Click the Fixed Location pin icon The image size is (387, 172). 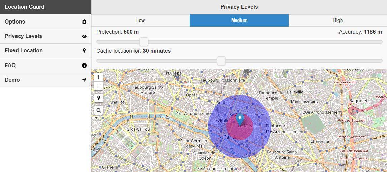point(84,51)
